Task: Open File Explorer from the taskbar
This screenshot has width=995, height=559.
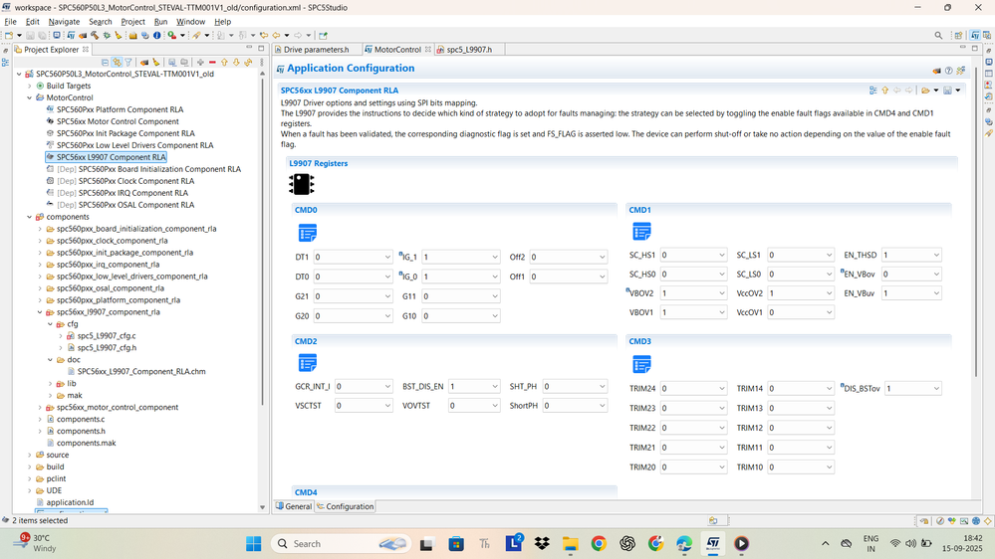Action: click(x=570, y=543)
